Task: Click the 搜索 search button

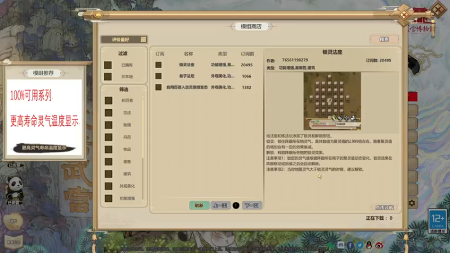Action: [384, 39]
